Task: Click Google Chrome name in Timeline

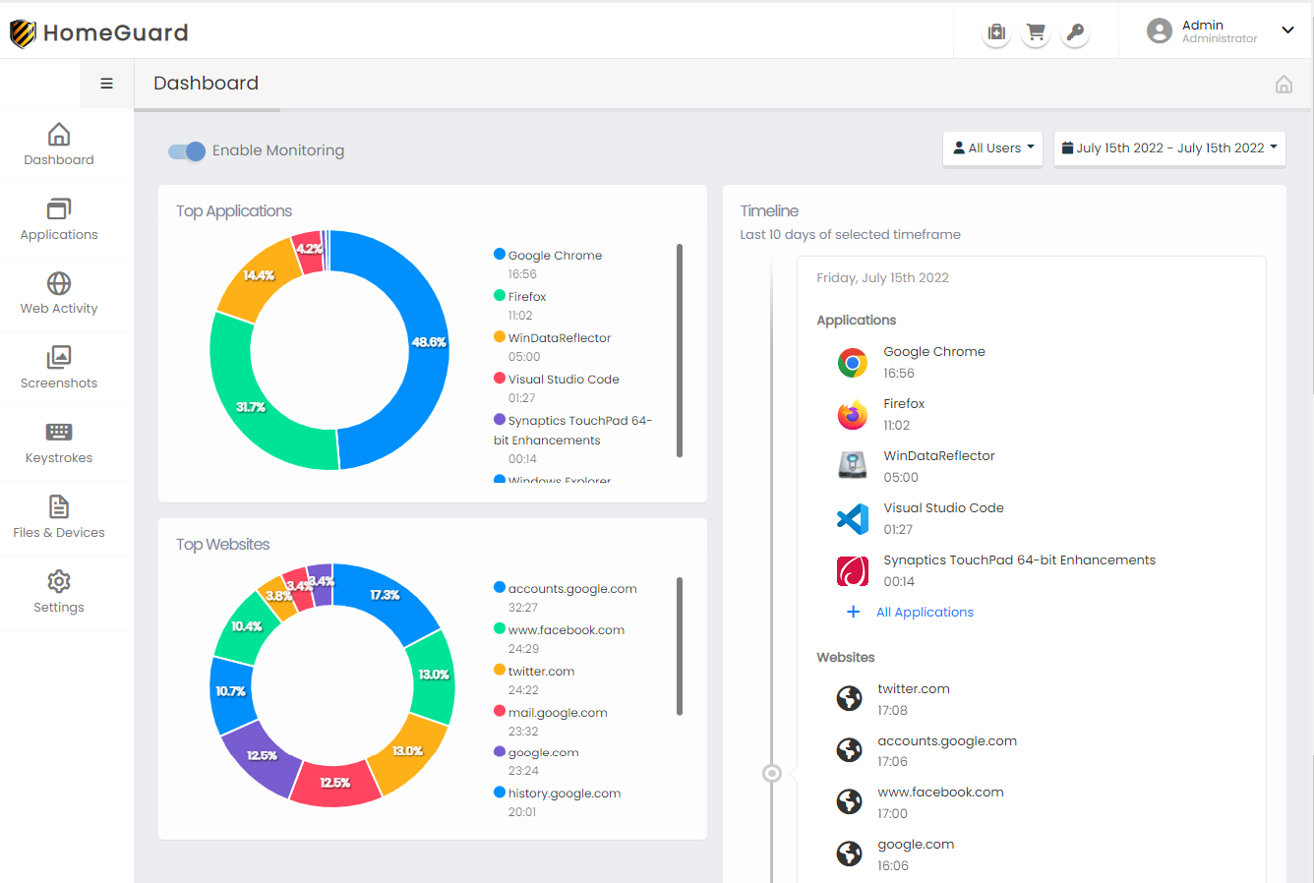Action: 934,352
